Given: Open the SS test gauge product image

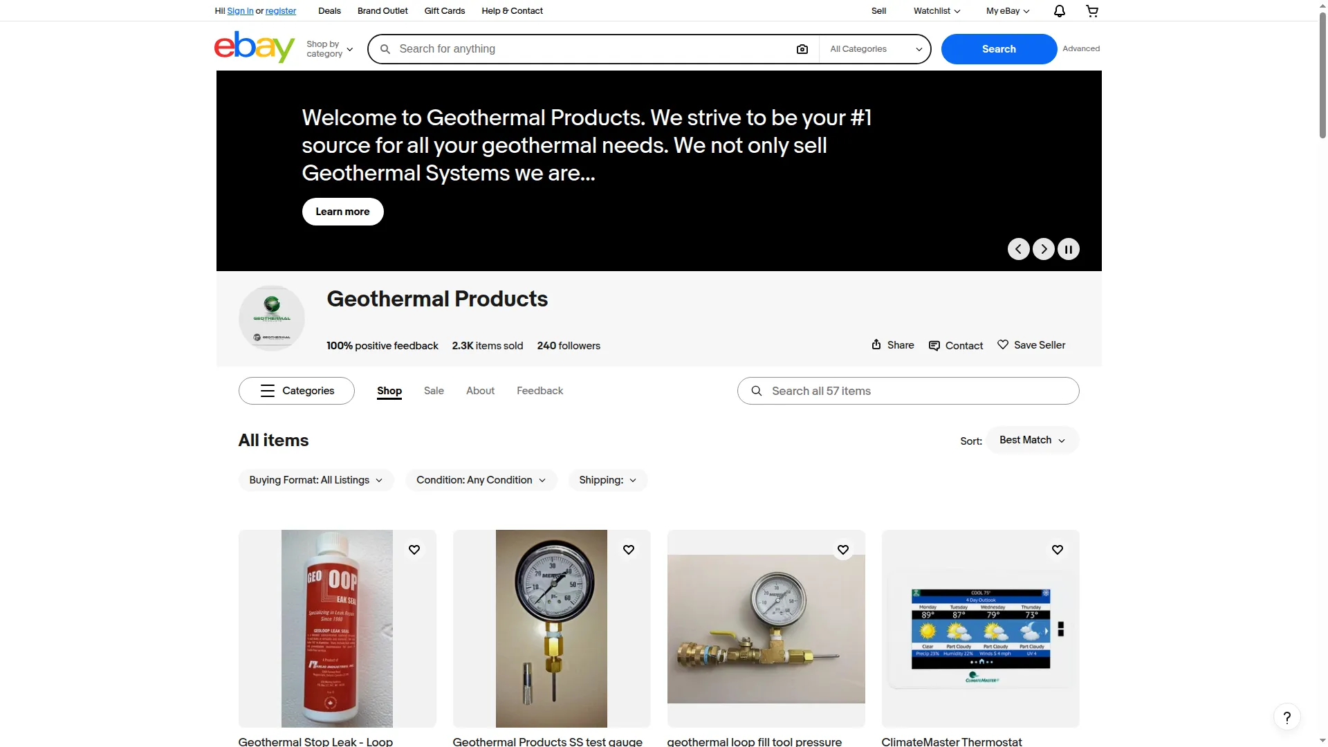Looking at the screenshot, I should click(x=551, y=629).
